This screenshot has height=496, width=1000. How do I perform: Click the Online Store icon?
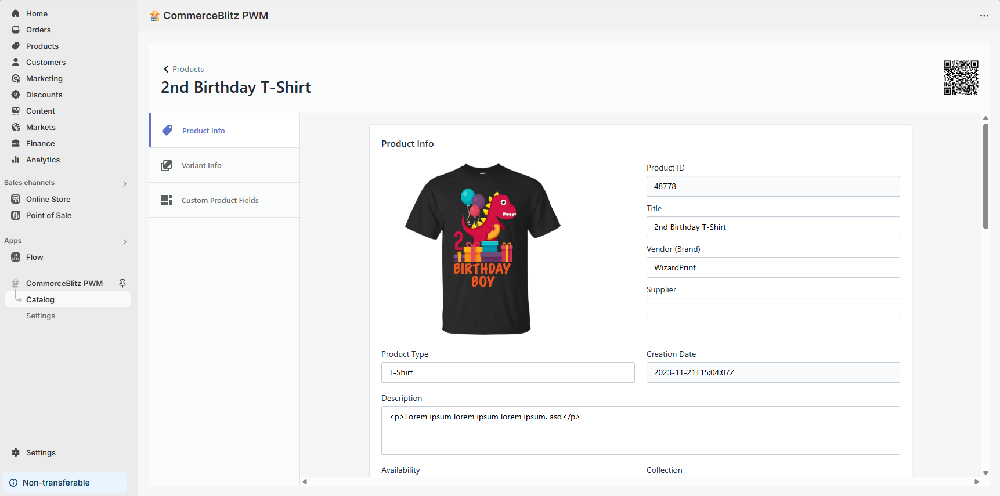[16, 199]
